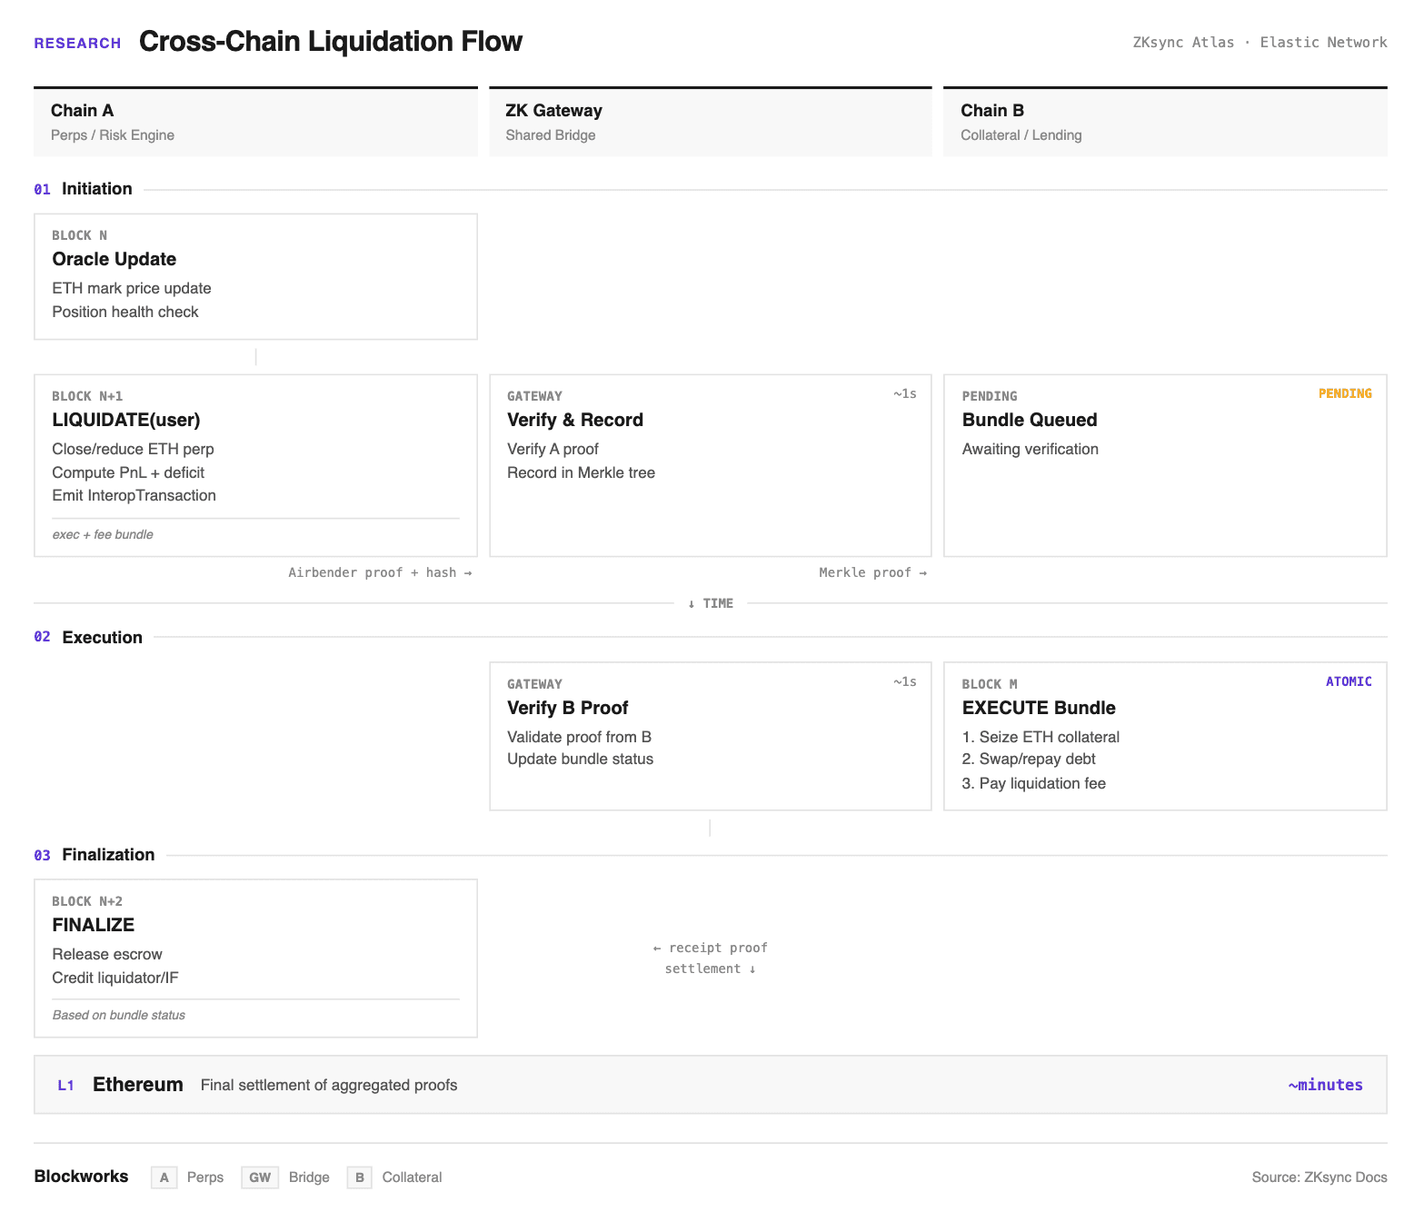Click the GW Bridge legend badge
Image resolution: width=1414 pixels, height=1212 pixels.
pyautogui.click(x=260, y=1177)
